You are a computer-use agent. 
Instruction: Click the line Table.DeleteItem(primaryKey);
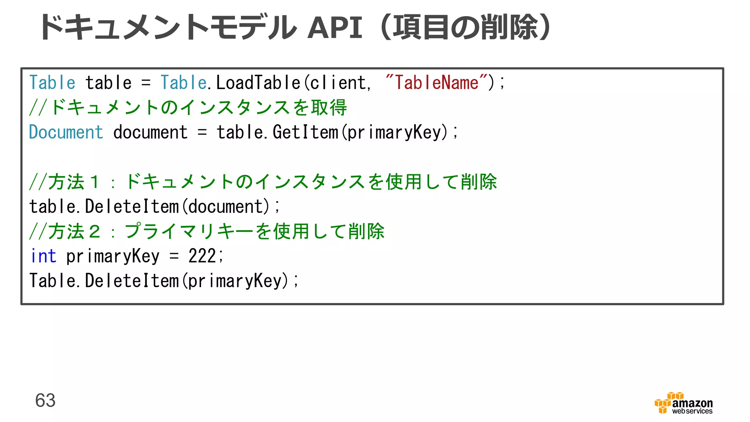pyautogui.click(x=164, y=281)
